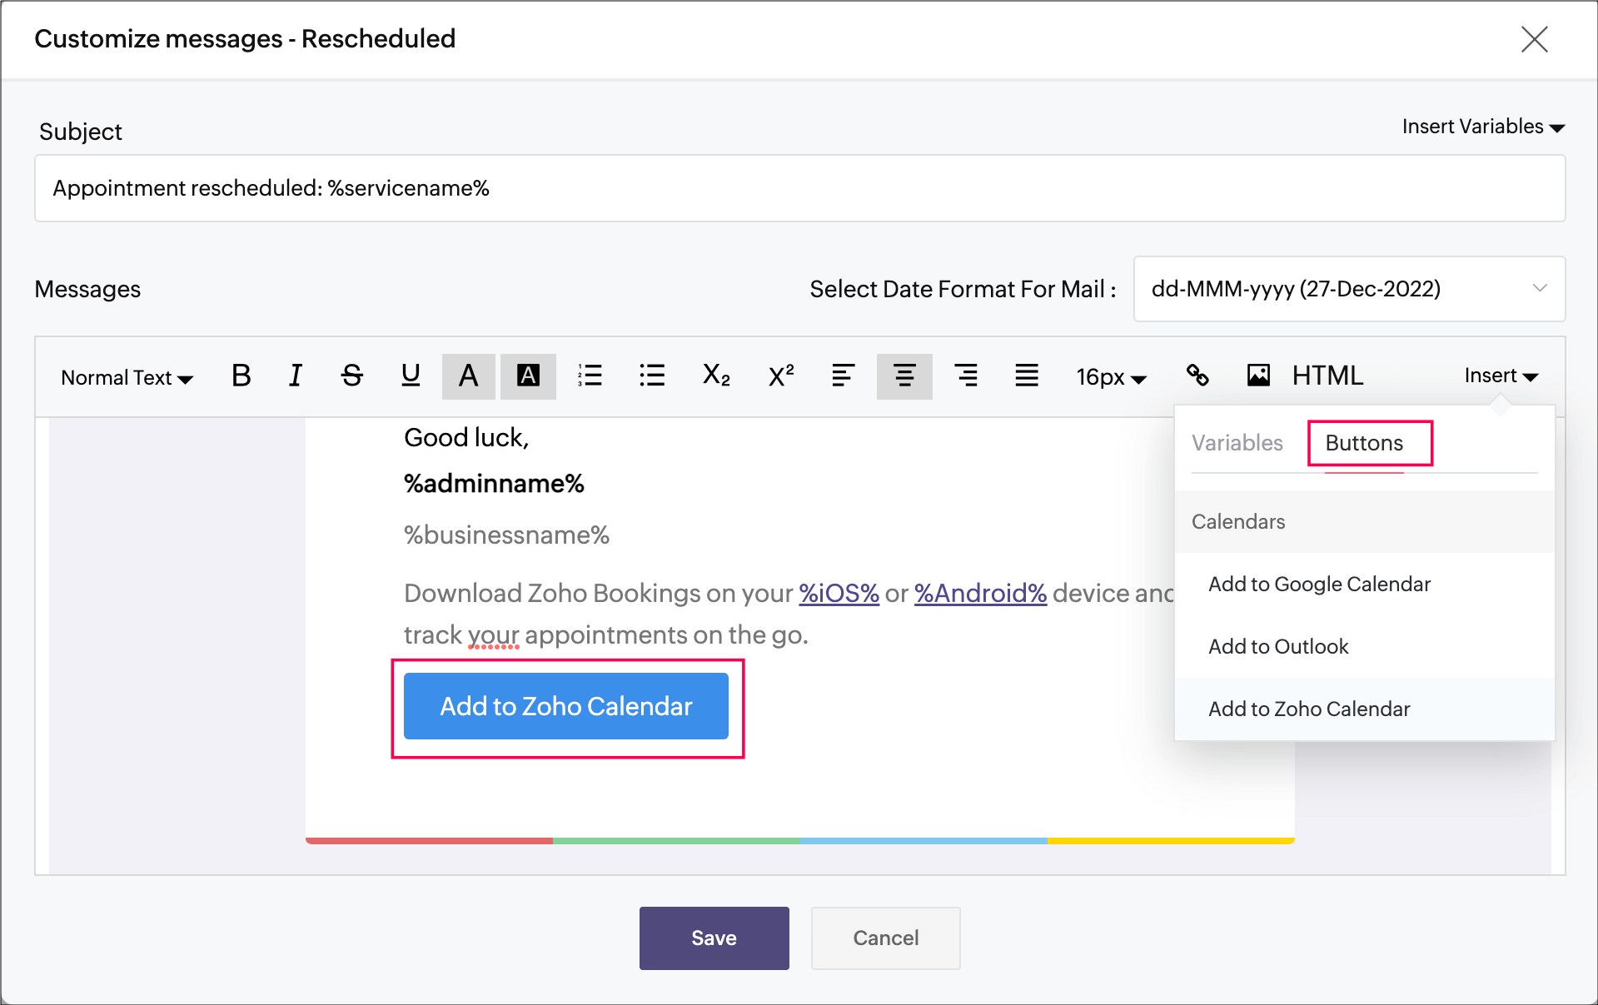Insert an image
The height and width of the screenshot is (1005, 1598).
coord(1258,376)
